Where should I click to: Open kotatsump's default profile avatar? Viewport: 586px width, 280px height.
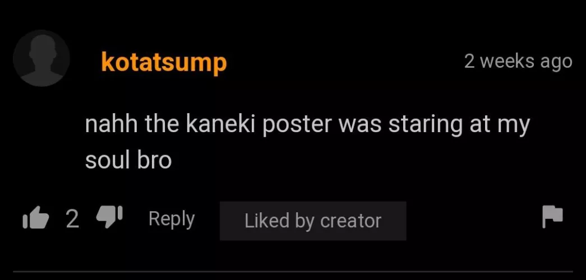pos(41,58)
